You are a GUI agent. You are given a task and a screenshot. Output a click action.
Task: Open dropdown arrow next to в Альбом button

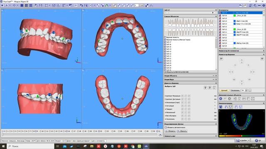[x=249, y=141]
